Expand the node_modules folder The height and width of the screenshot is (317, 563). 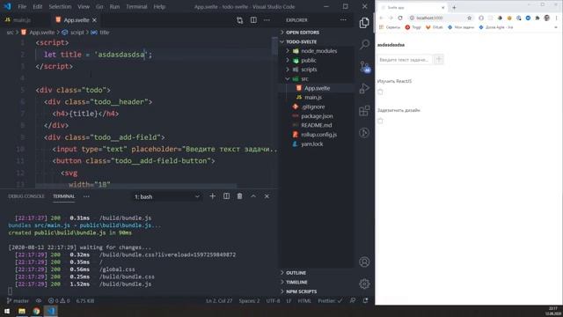(318, 51)
